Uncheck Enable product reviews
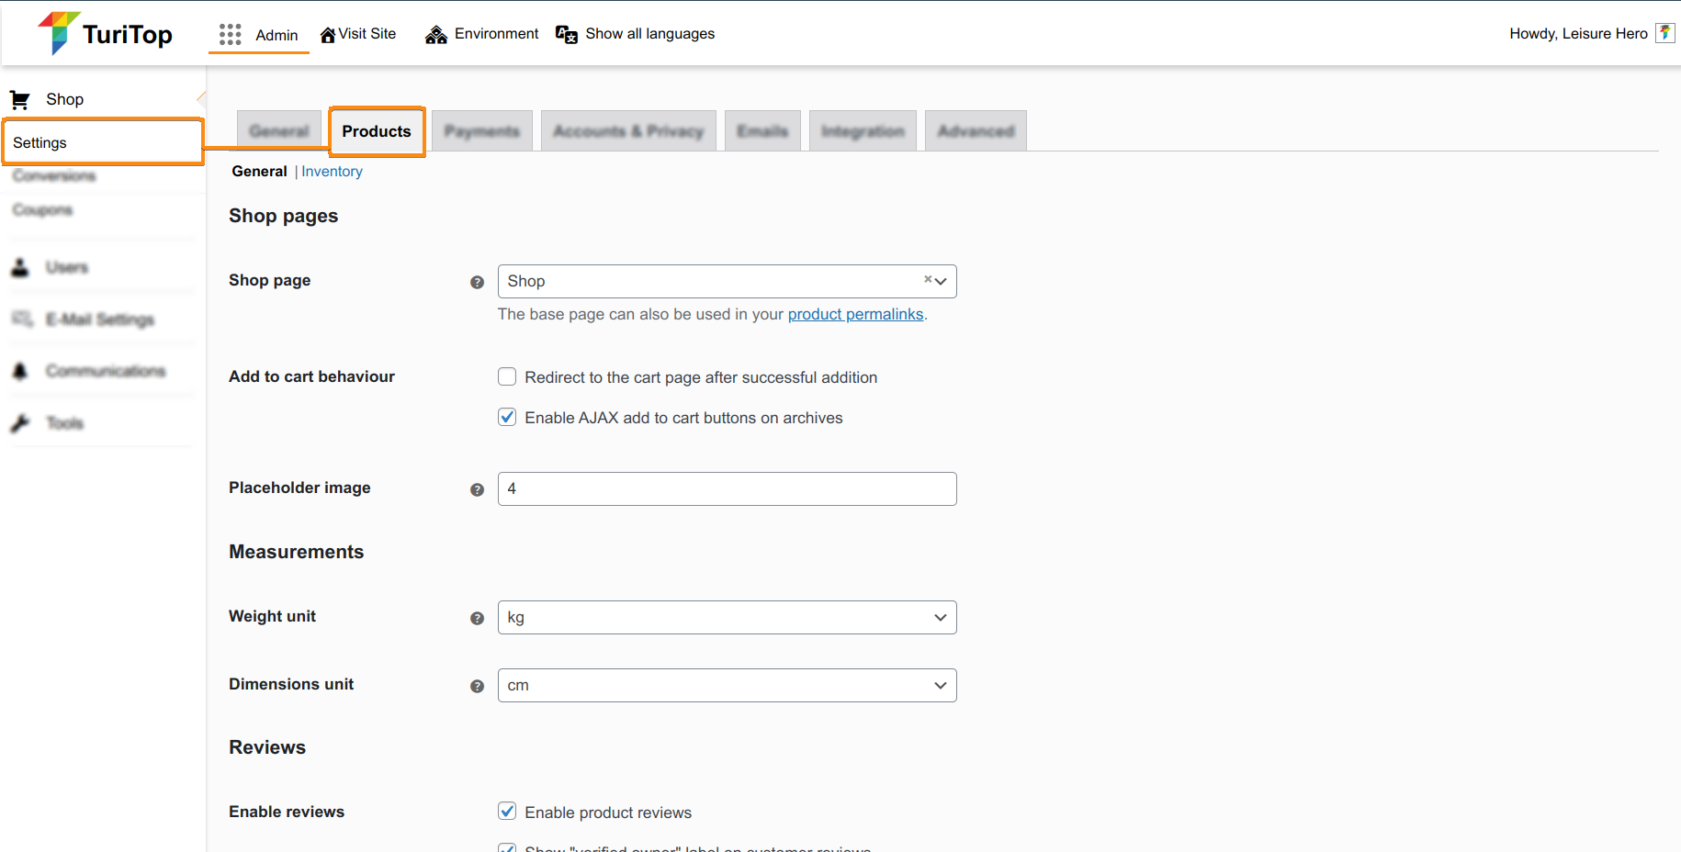The height and width of the screenshot is (852, 1681). click(506, 811)
